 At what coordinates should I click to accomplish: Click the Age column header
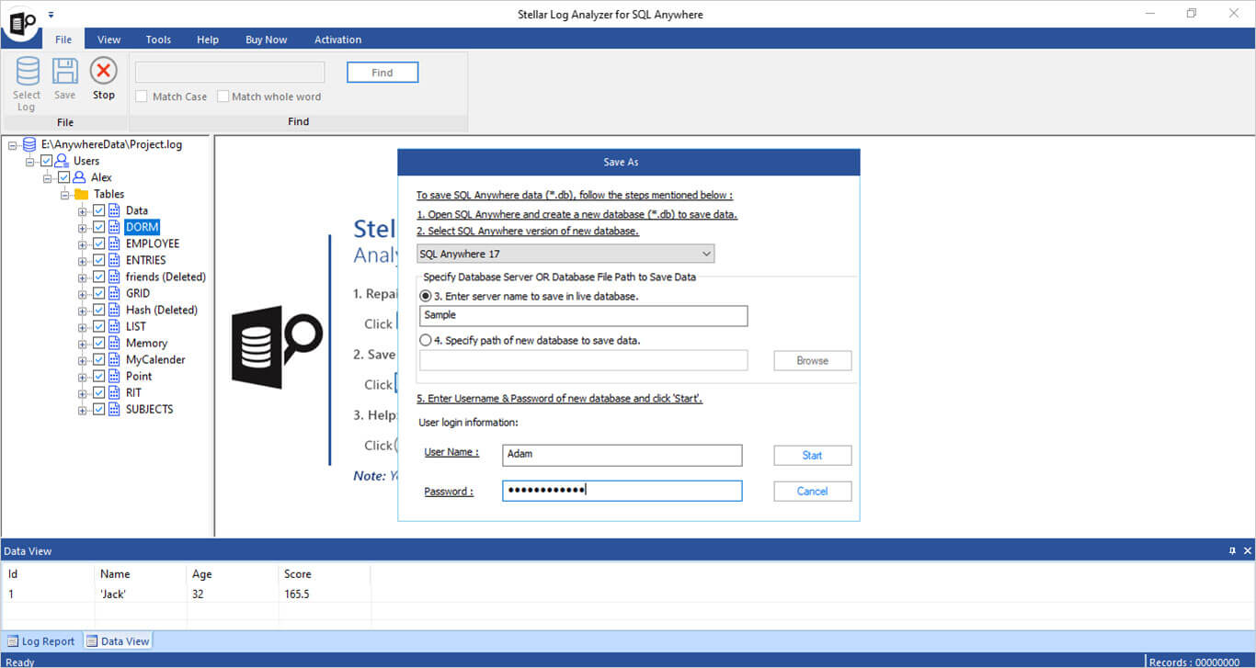coord(233,574)
